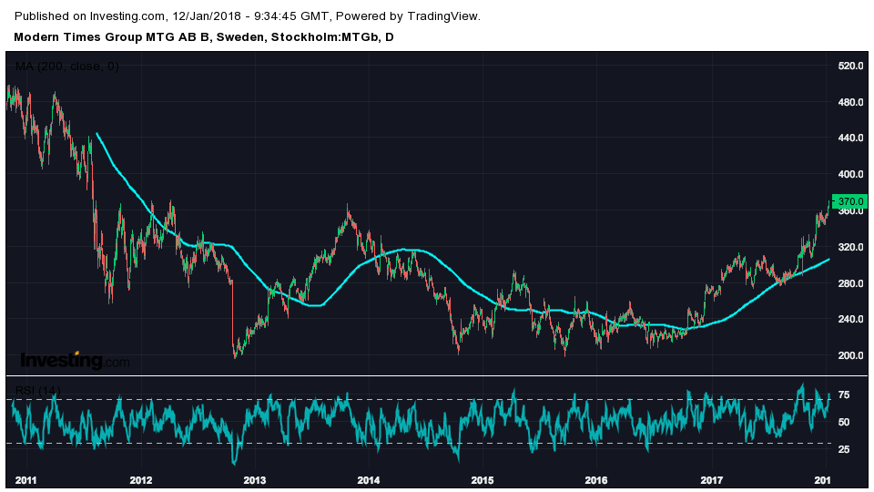874x492 pixels.
Task: Click the 2011 label on time axis
Action: click(x=26, y=480)
